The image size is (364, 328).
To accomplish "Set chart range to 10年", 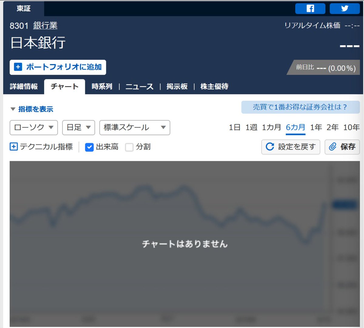I will [351, 127].
